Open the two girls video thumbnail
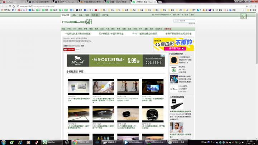258x145 pixels. pos(103,87)
